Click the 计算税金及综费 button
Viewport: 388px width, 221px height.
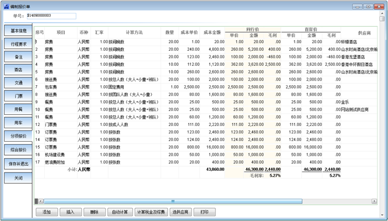151,212
